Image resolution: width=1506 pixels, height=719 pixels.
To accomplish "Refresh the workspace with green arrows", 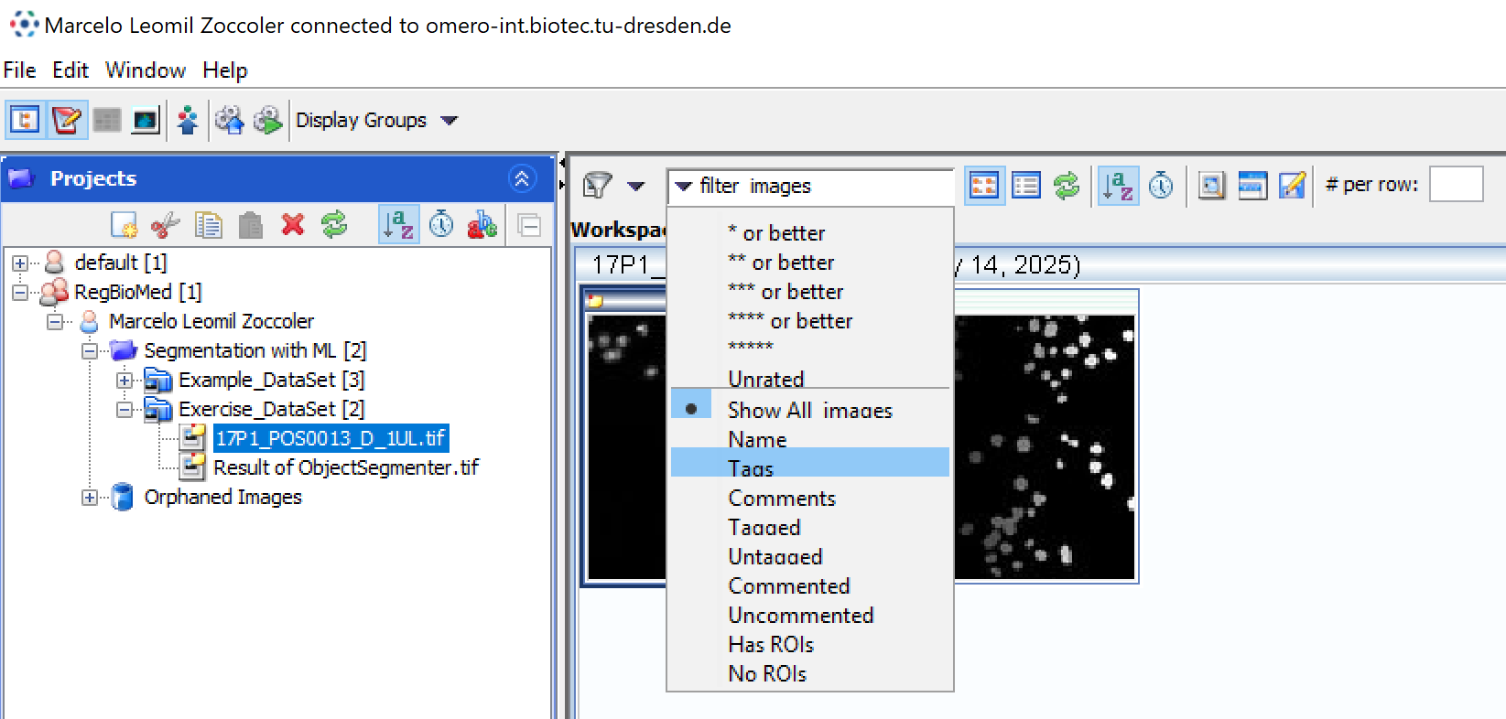I will [x=1067, y=186].
